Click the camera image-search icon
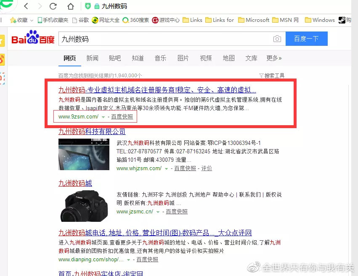Viewport: 358px width, 276px height. (277, 39)
